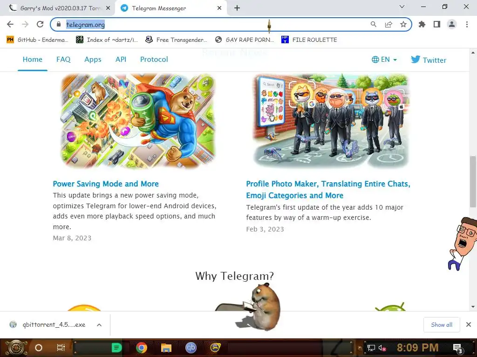
Task: Open the API page
Action: coord(121,59)
